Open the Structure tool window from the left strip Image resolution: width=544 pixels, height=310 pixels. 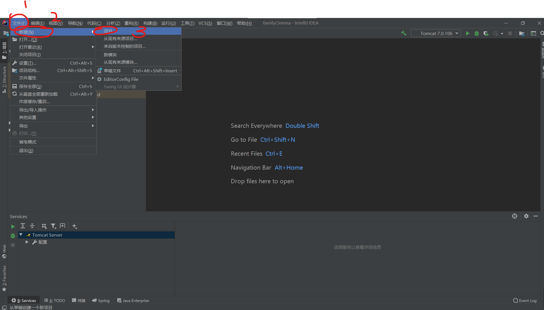[x=4, y=79]
